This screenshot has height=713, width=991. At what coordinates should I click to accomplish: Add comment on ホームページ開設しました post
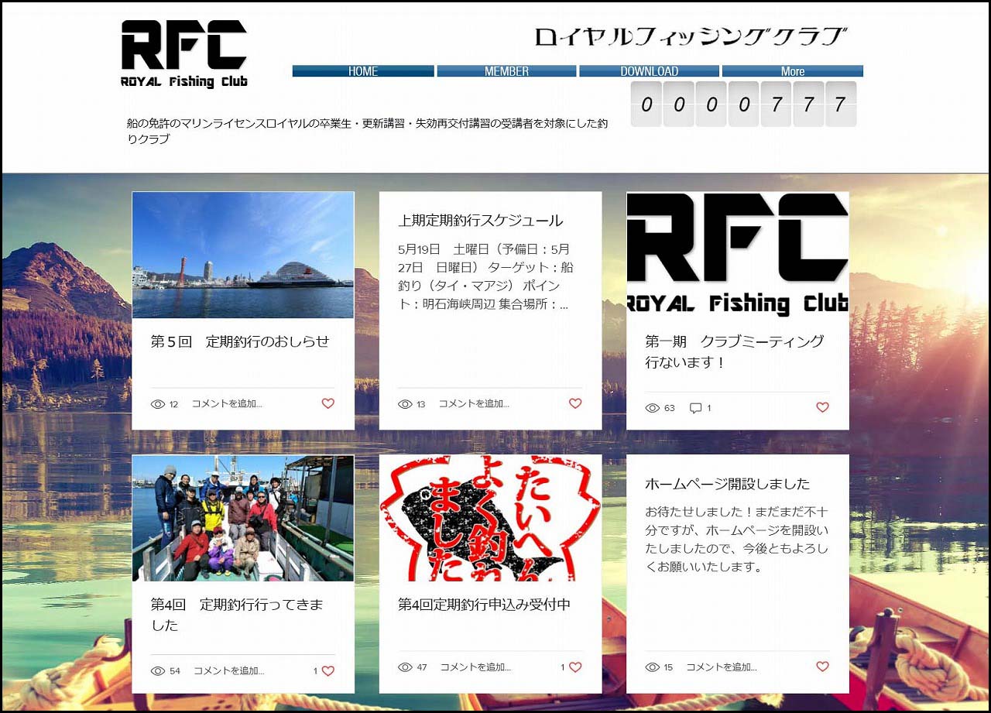(x=721, y=667)
